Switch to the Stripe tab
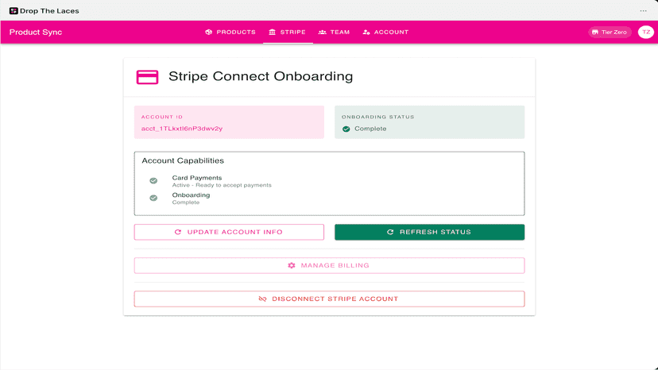 (288, 32)
